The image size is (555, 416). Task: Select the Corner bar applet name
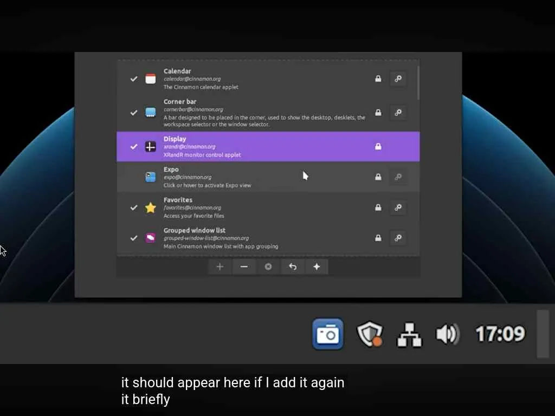180,101
